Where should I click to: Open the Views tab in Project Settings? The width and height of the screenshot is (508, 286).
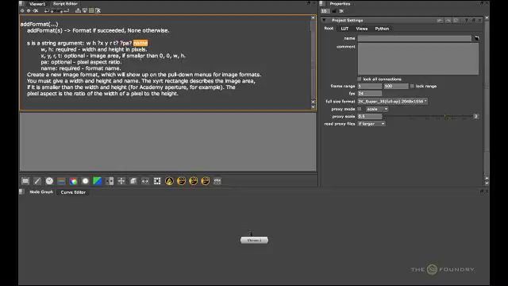pos(362,29)
